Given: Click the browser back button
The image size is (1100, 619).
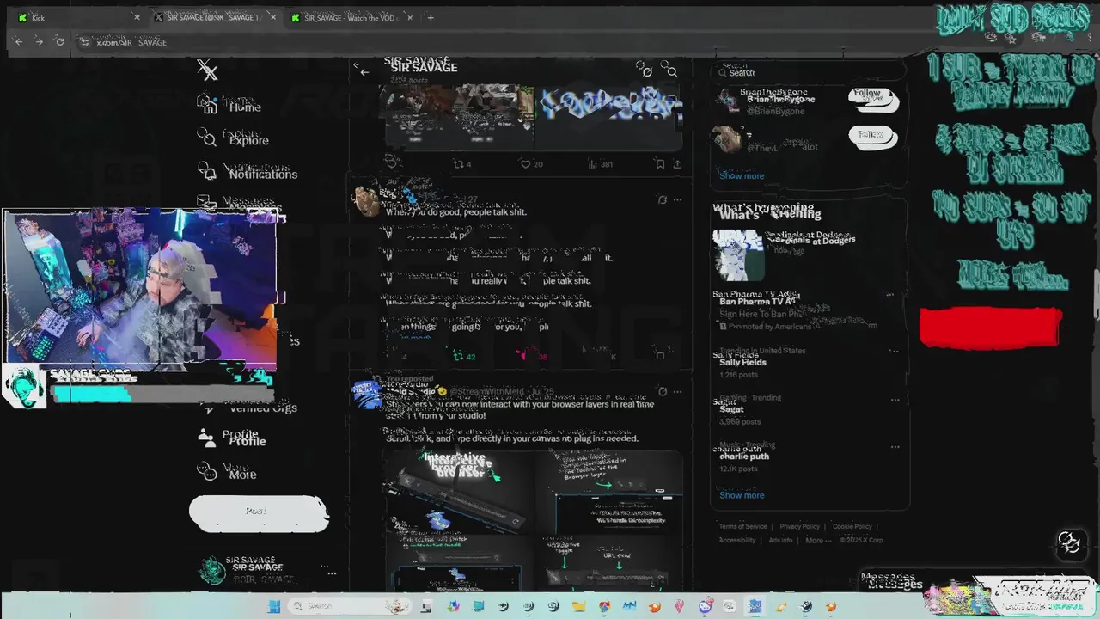Looking at the screenshot, I should (x=18, y=41).
